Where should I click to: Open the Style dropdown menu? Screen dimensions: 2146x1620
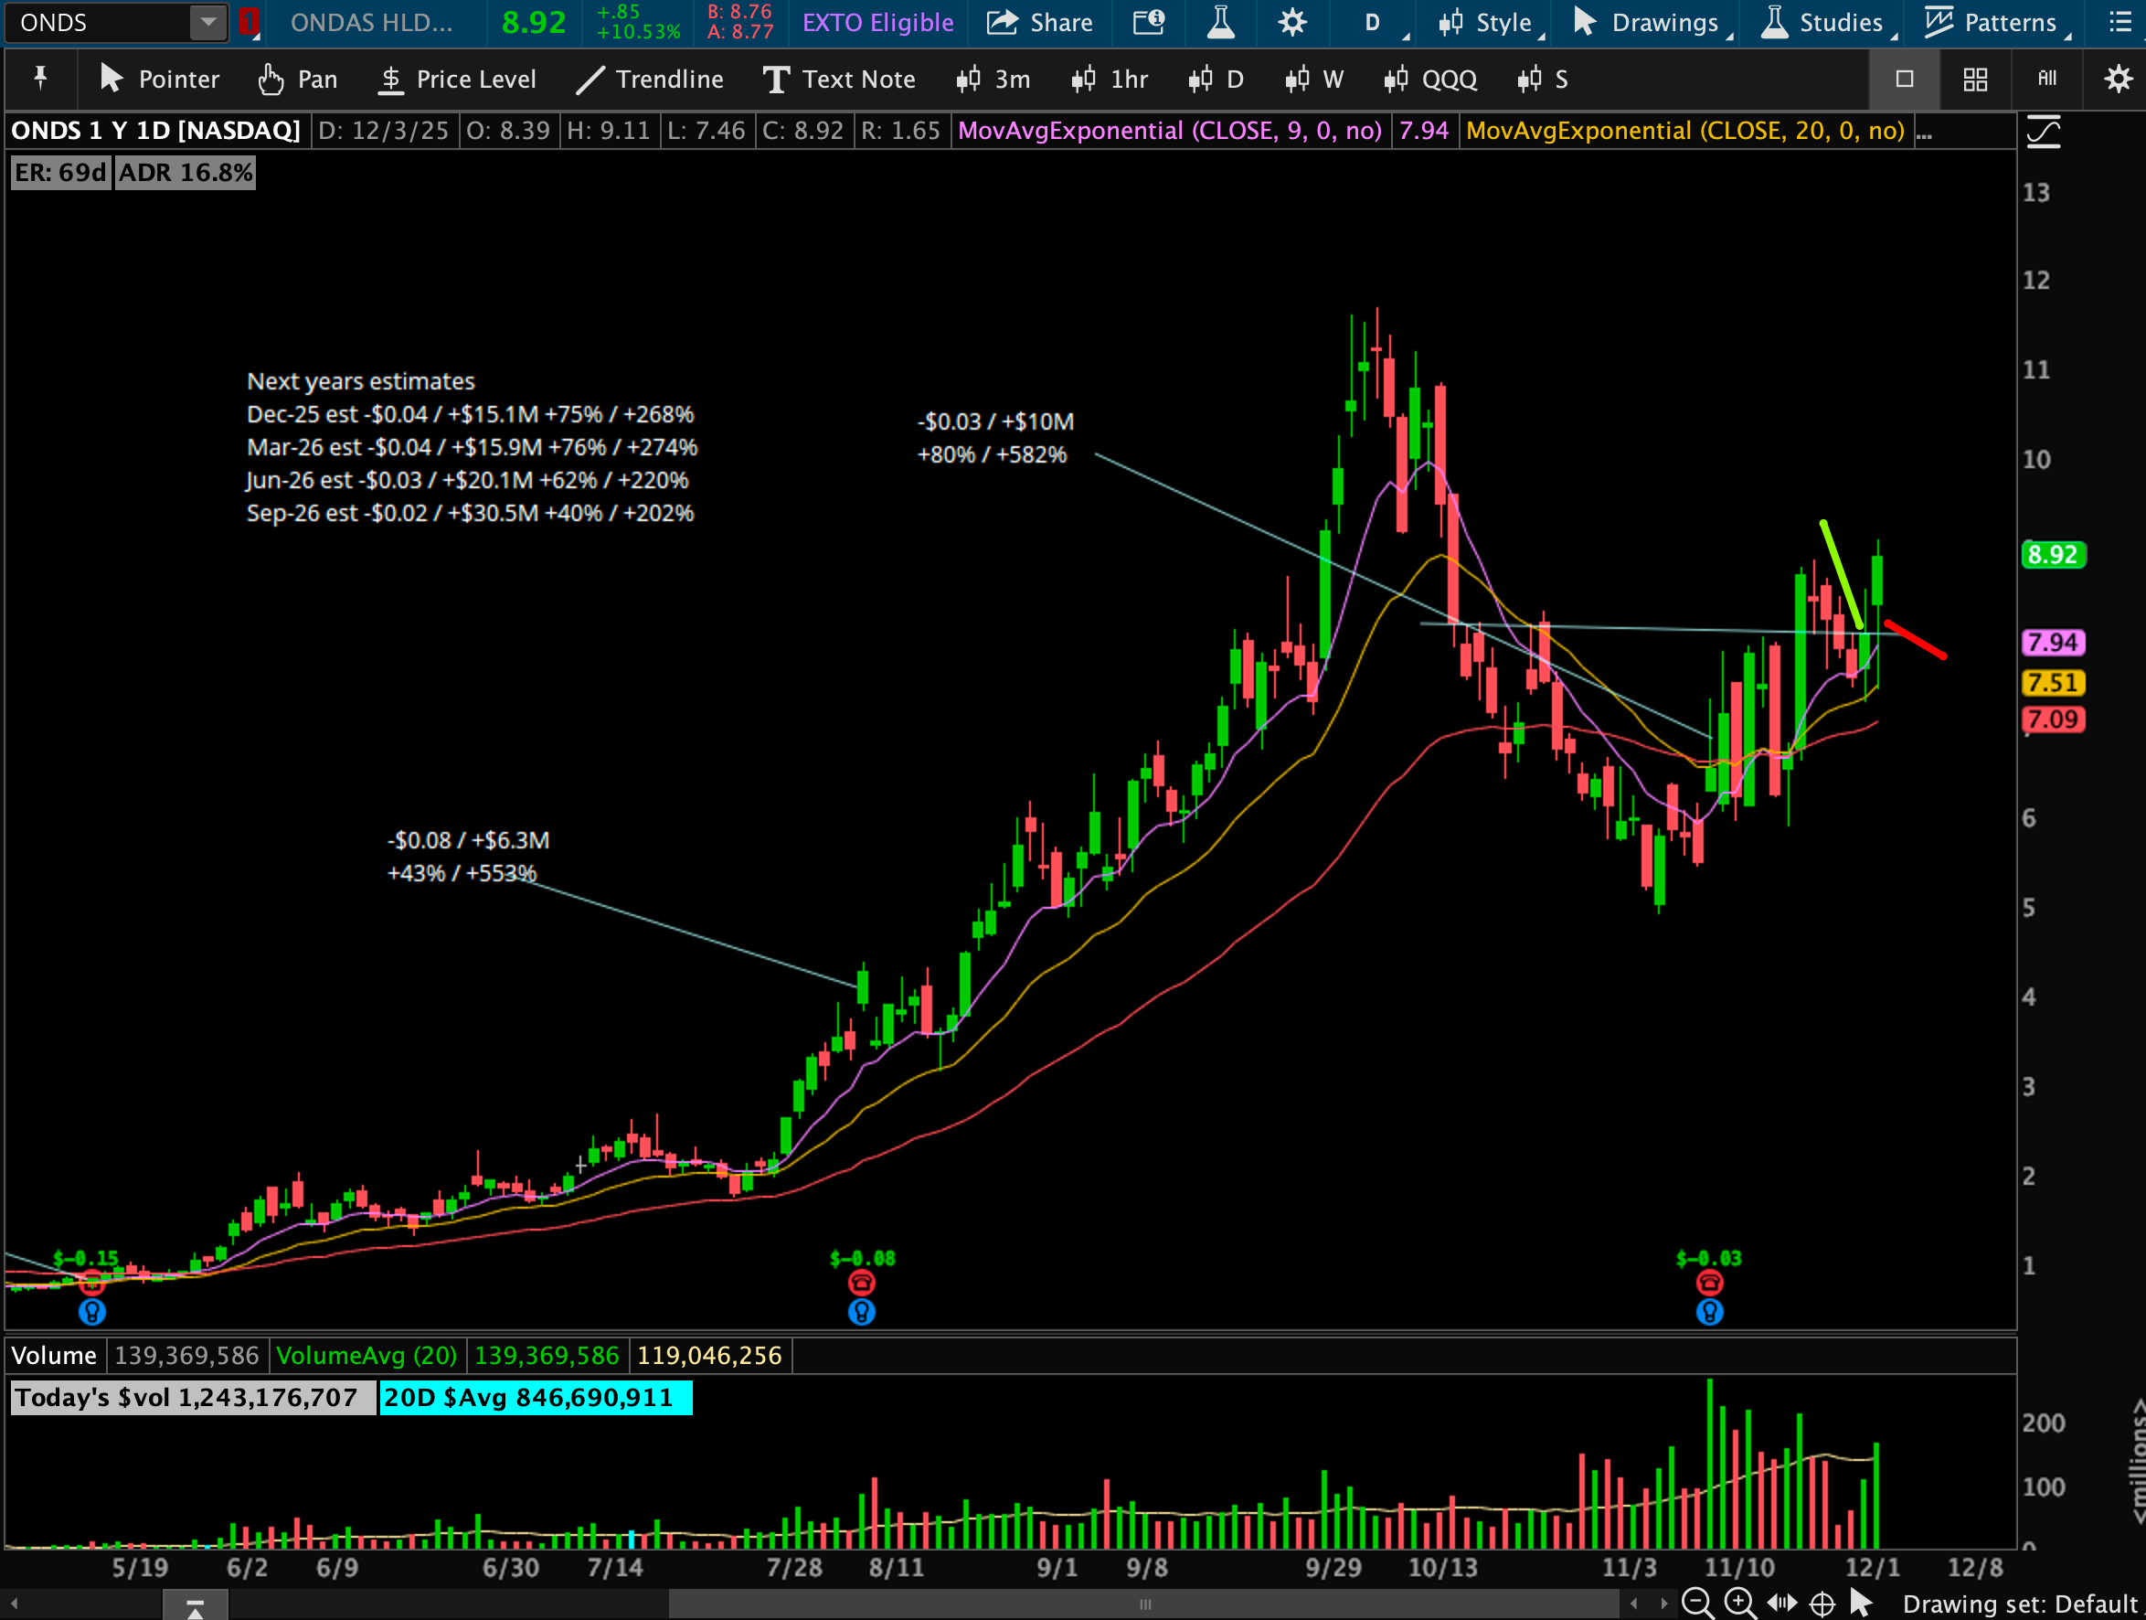point(1485,22)
